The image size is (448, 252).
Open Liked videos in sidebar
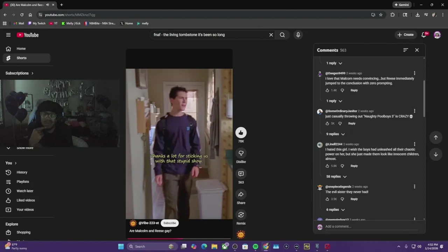(27, 200)
